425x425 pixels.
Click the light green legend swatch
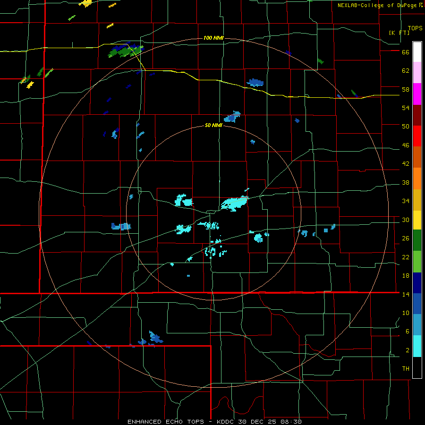point(417,262)
